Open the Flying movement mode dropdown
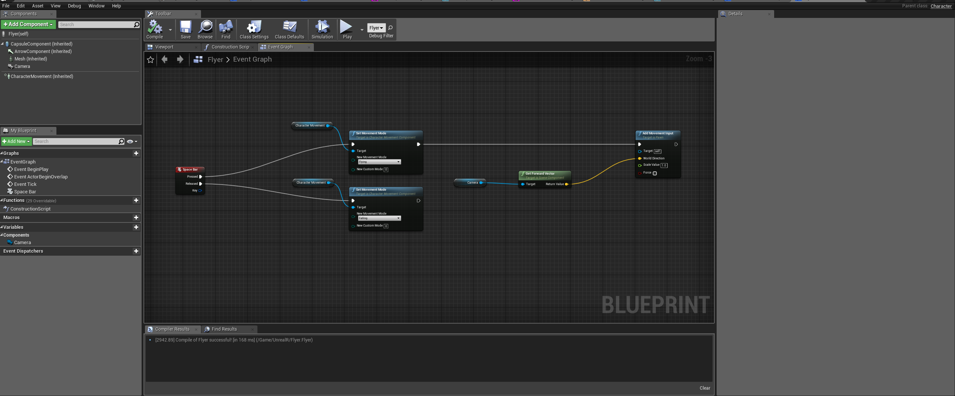 tap(399, 162)
